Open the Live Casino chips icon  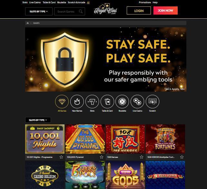(x=137, y=102)
